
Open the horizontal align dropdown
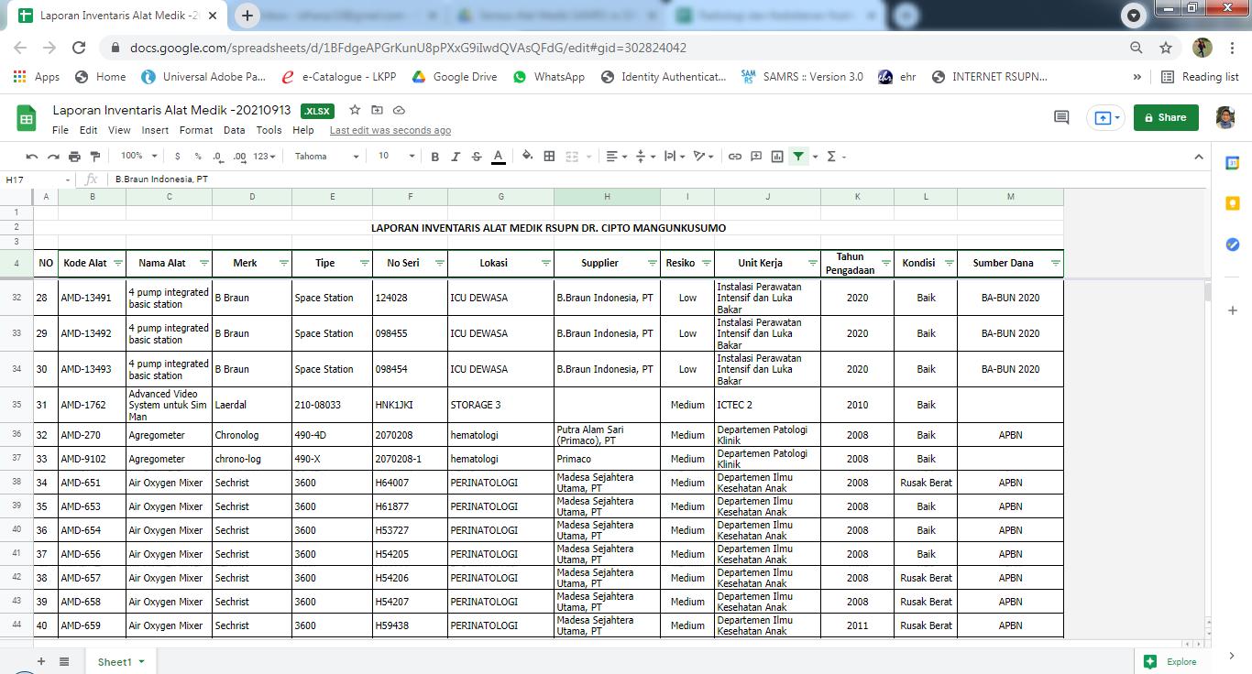(x=617, y=157)
